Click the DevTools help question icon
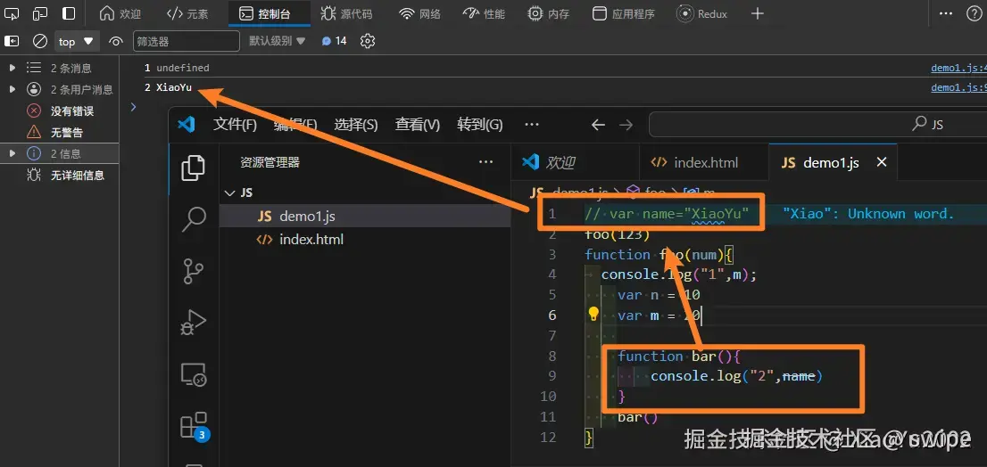Screen dimensions: 987x467 (x=973, y=13)
